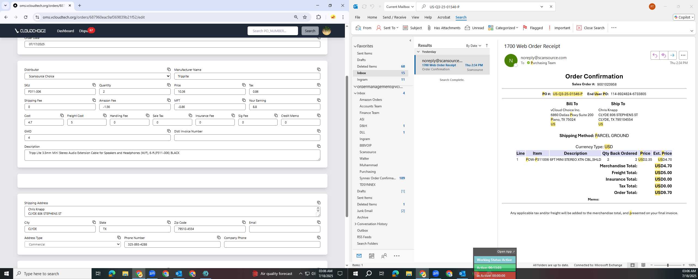
Task: Click Open App on the tracker widget
Action: 506,251
